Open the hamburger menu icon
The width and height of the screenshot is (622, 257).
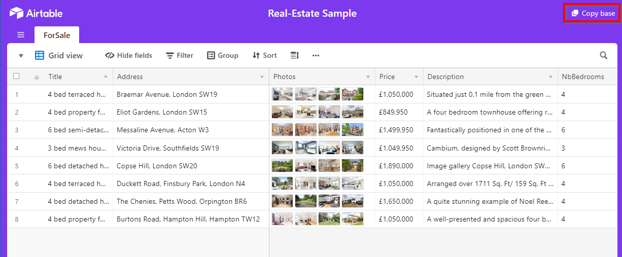coord(21,35)
